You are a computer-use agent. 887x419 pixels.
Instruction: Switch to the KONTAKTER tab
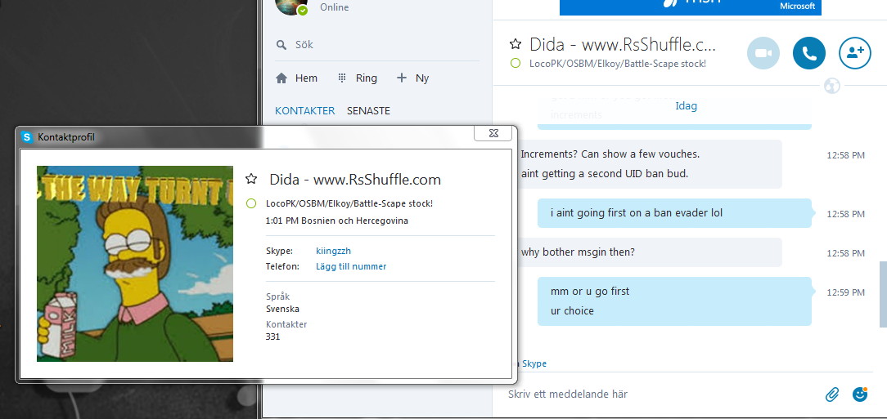coord(305,111)
